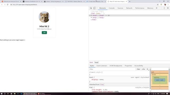Image resolution: width=170 pixels, height=95 pixels.
Task: Open the Chrome three-dot menu
Action: 168,5
